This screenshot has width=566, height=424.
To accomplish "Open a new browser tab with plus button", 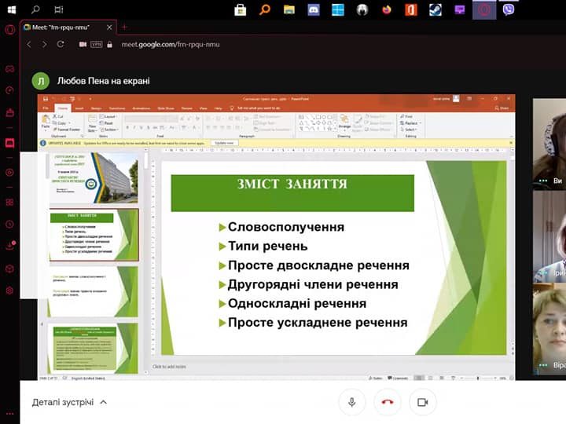I will [x=123, y=27].
